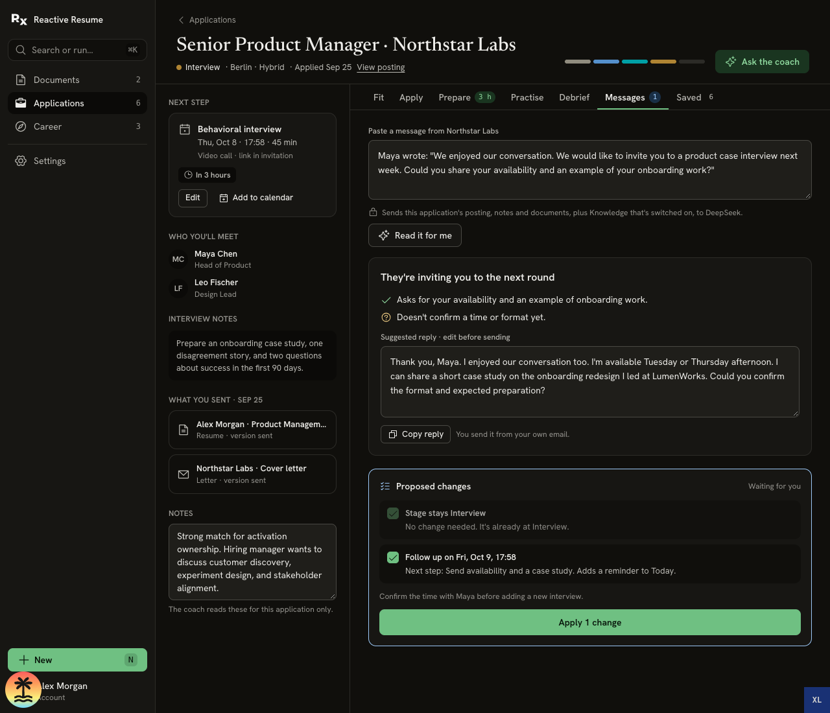Viewport: 830px width, 713px height.
Task: Click the Copy reply button
Action: point(416,434)
